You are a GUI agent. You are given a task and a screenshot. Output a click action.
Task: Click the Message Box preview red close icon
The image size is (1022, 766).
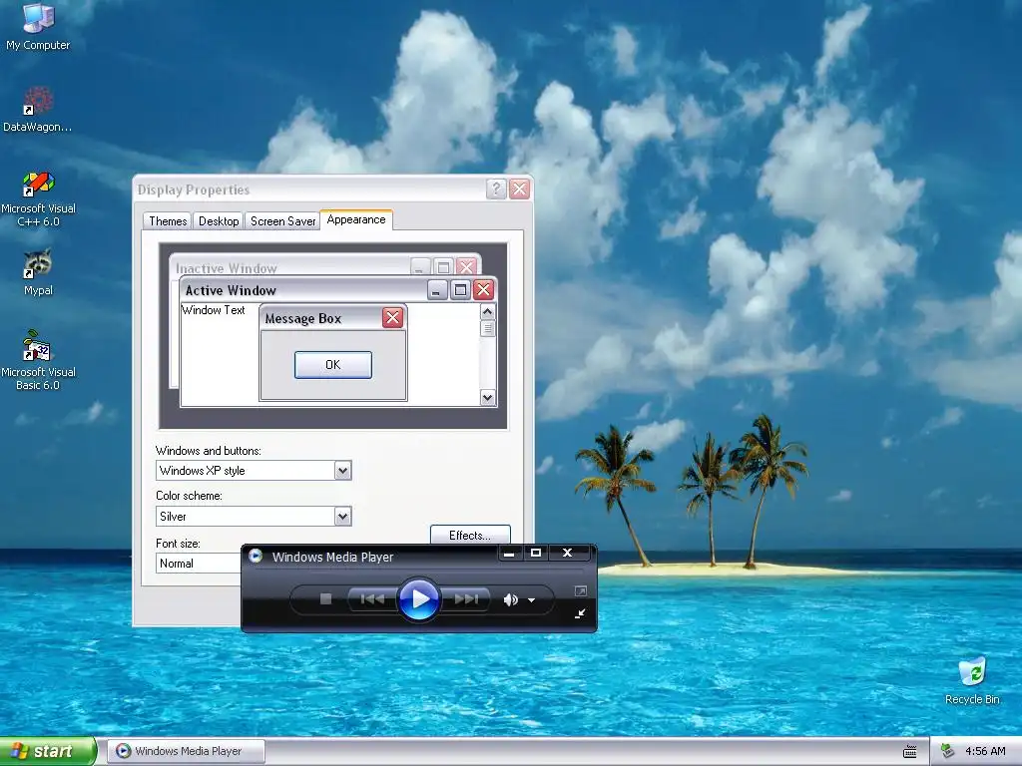pyautogui.click(x=392, y=318)
